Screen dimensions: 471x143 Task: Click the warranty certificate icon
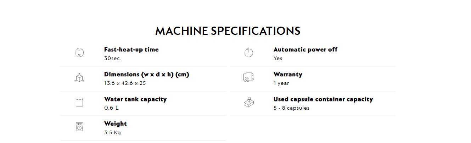249,77
